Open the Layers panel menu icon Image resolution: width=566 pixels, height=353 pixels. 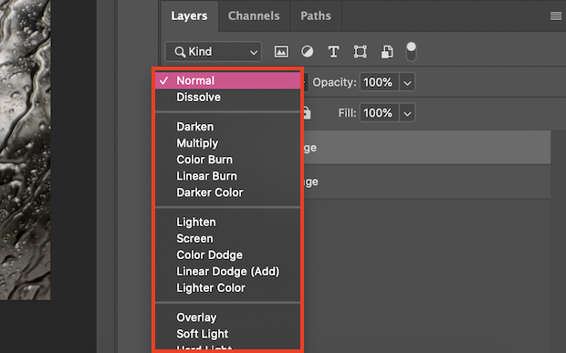(556, 16)
